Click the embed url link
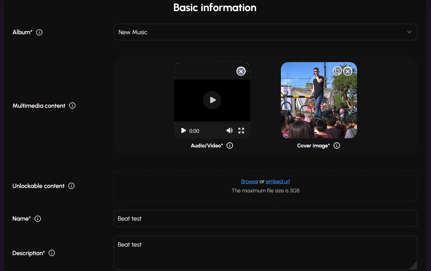 click(278, 181)
